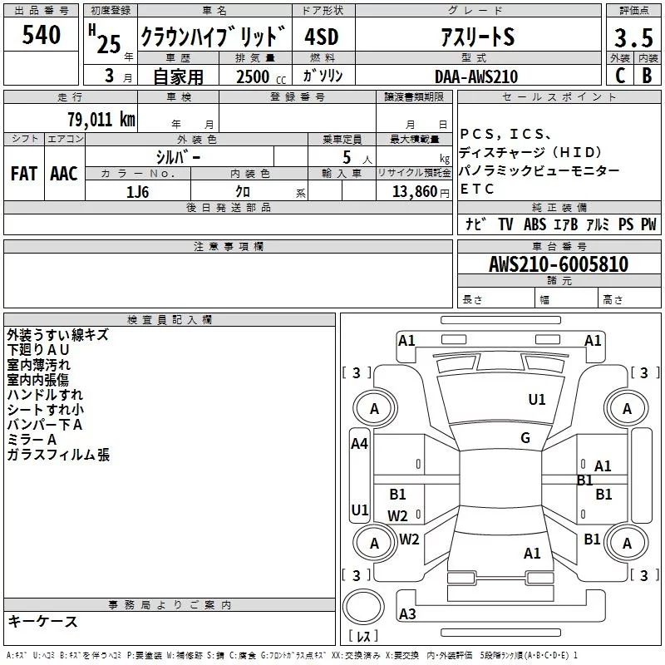
Task: Select 注意事項欄 section header
Action: 229,246
